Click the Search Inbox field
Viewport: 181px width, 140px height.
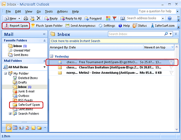[x=136, y=34]
